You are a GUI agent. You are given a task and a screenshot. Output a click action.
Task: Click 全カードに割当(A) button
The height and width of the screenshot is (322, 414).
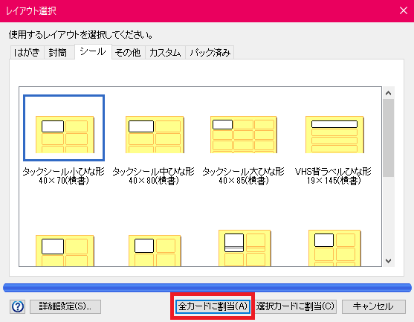[x=213, y=306]
